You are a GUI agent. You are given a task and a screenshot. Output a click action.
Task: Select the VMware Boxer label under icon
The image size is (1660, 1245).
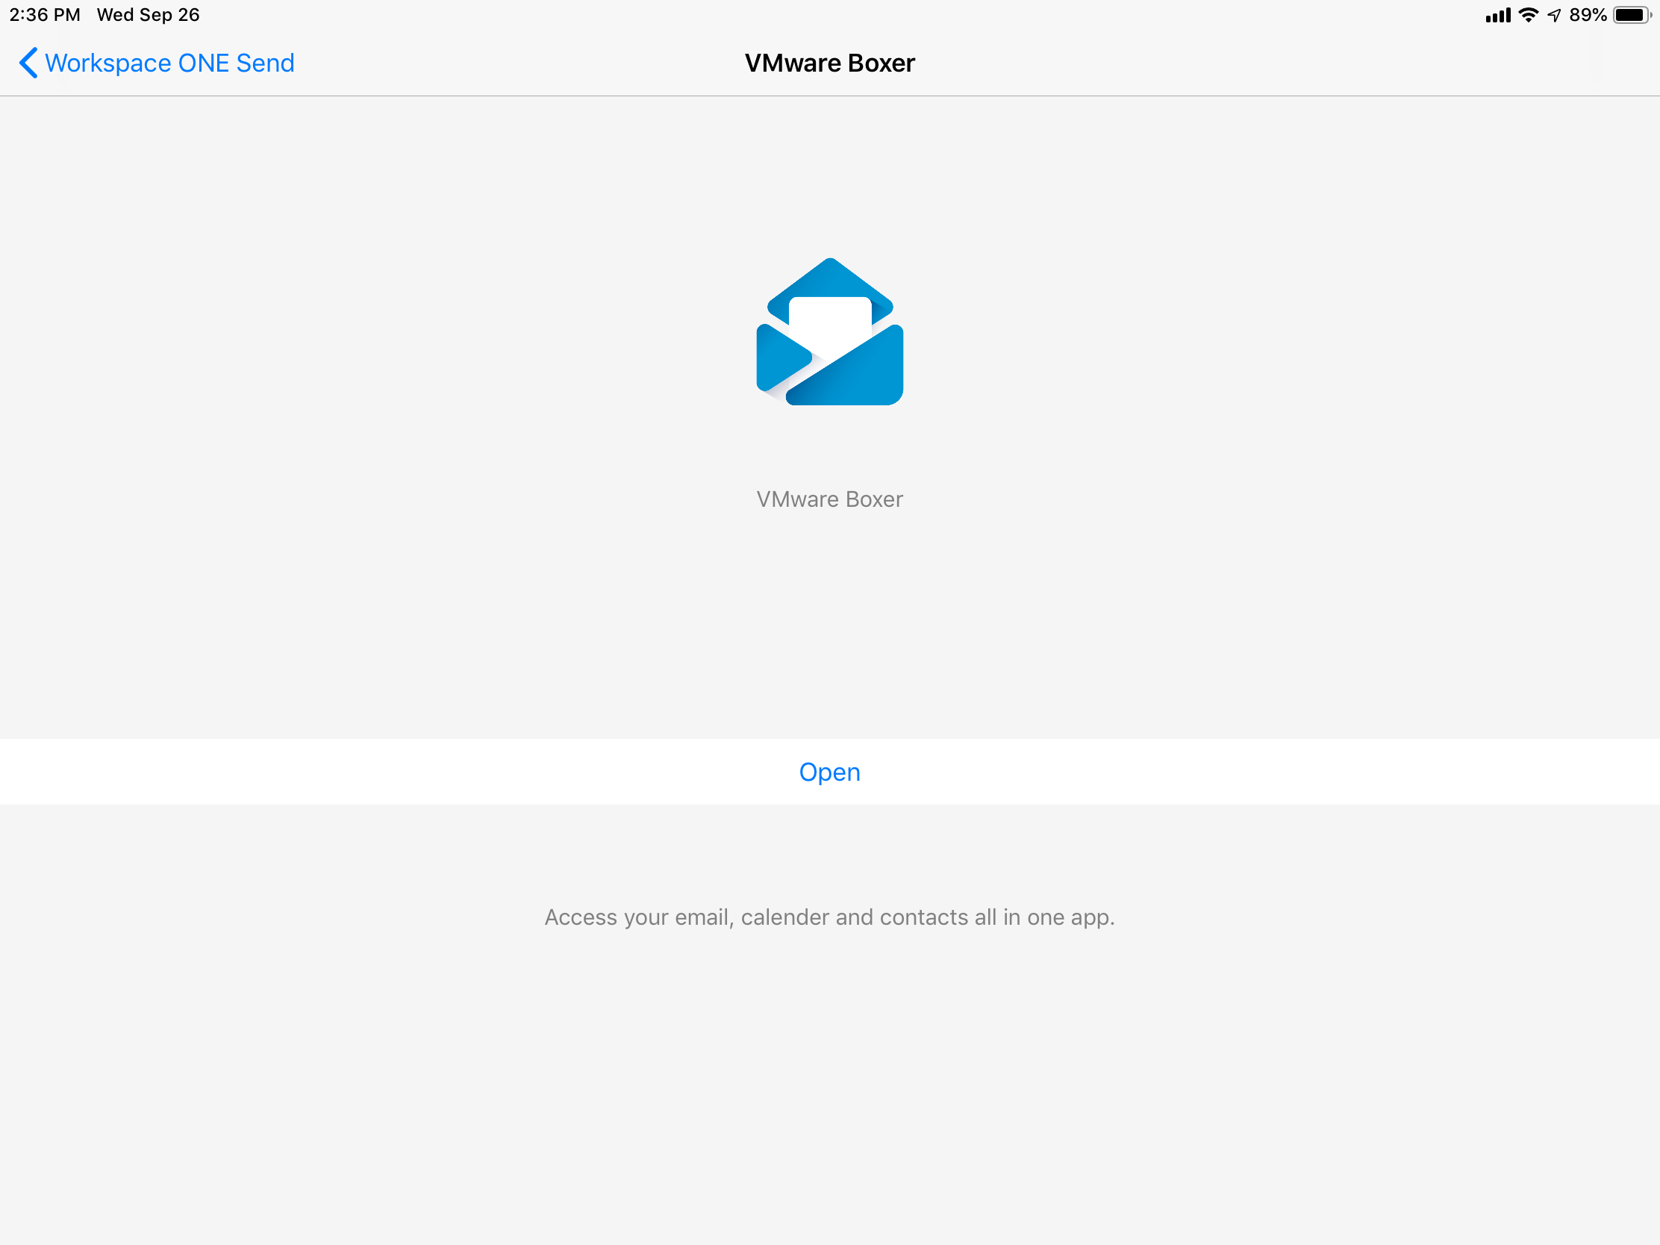[x=829, y=499]
